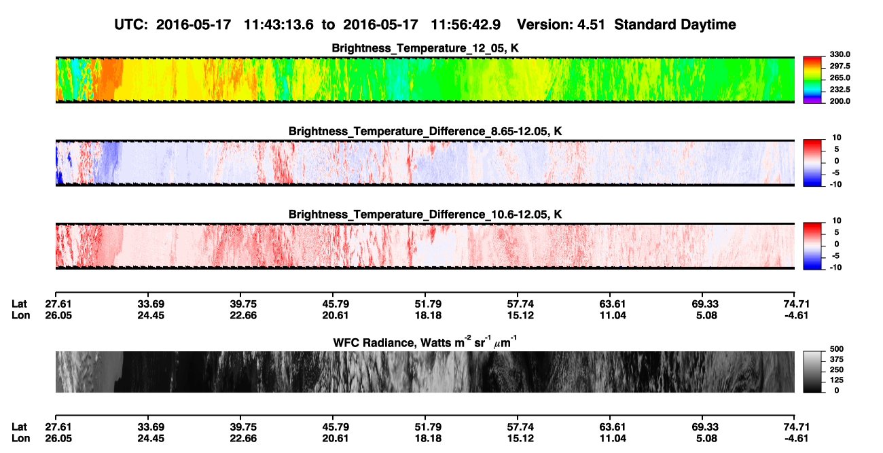Click the Lon label of the bottom axis
Screen dimensions: 883x453
pos(20,438)
